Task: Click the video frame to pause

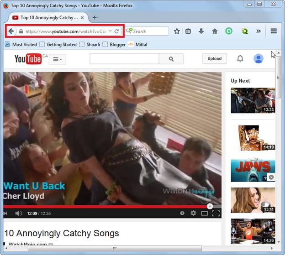Action: click(112, 139)
